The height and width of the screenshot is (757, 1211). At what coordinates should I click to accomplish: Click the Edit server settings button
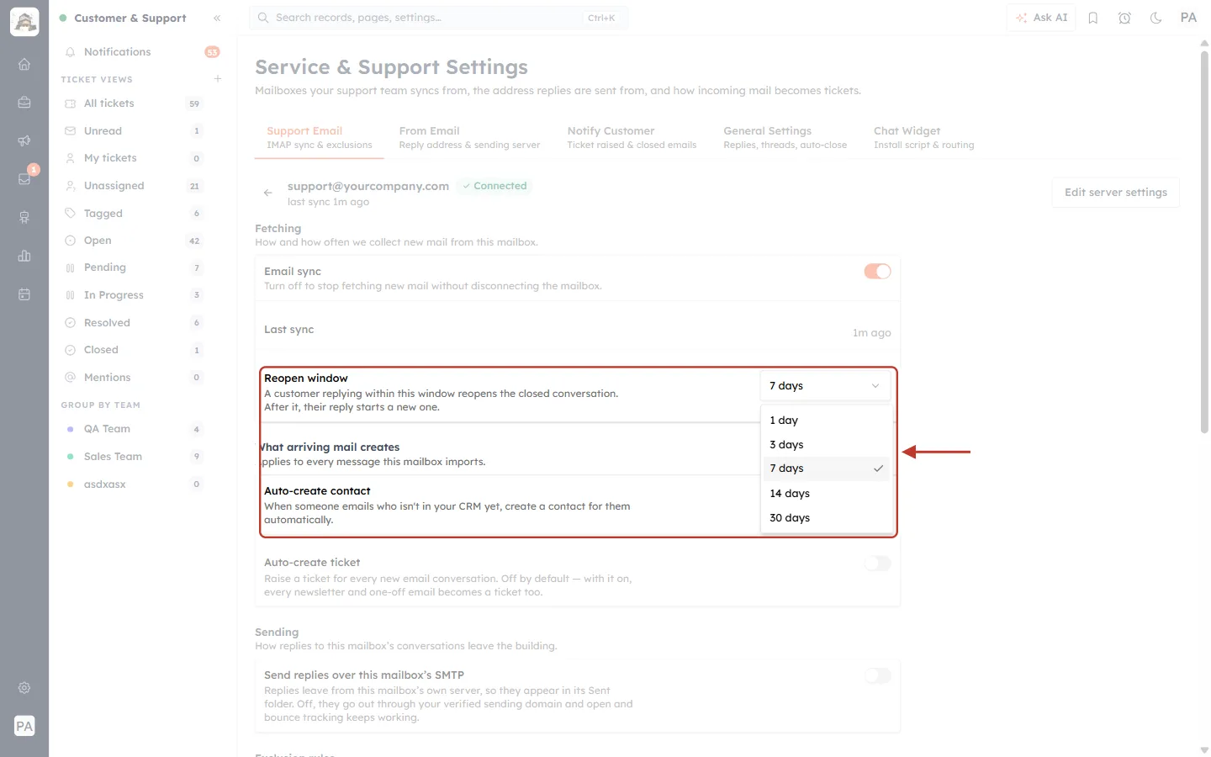[1115, 193]
